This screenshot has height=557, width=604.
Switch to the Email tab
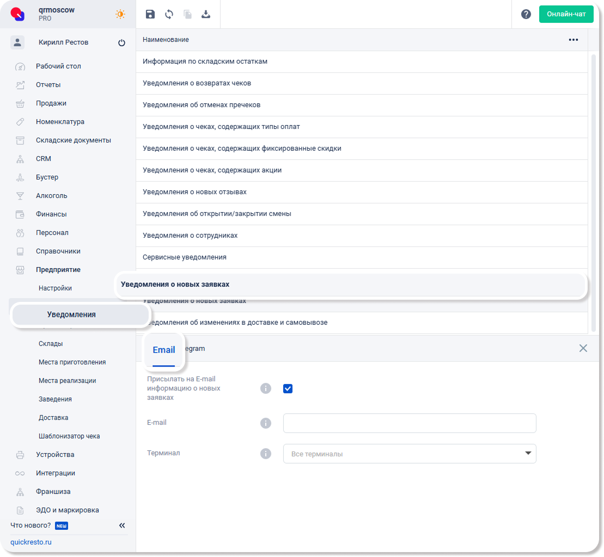tap(163, 350)
